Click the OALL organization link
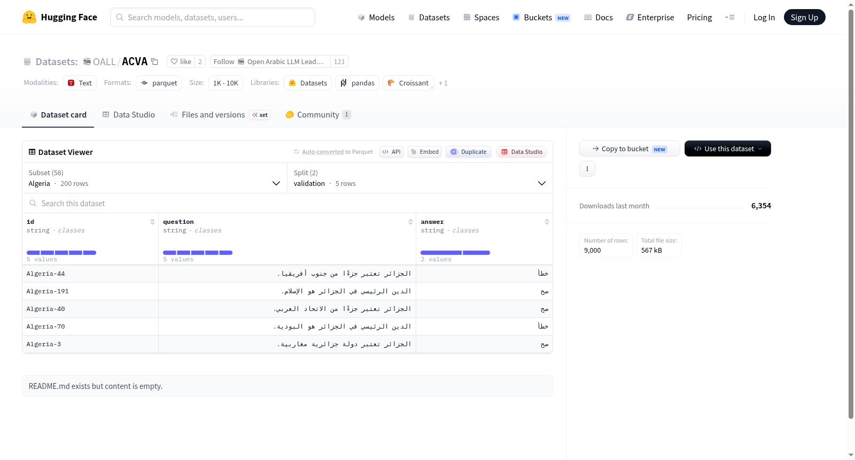 coord(104,61)
